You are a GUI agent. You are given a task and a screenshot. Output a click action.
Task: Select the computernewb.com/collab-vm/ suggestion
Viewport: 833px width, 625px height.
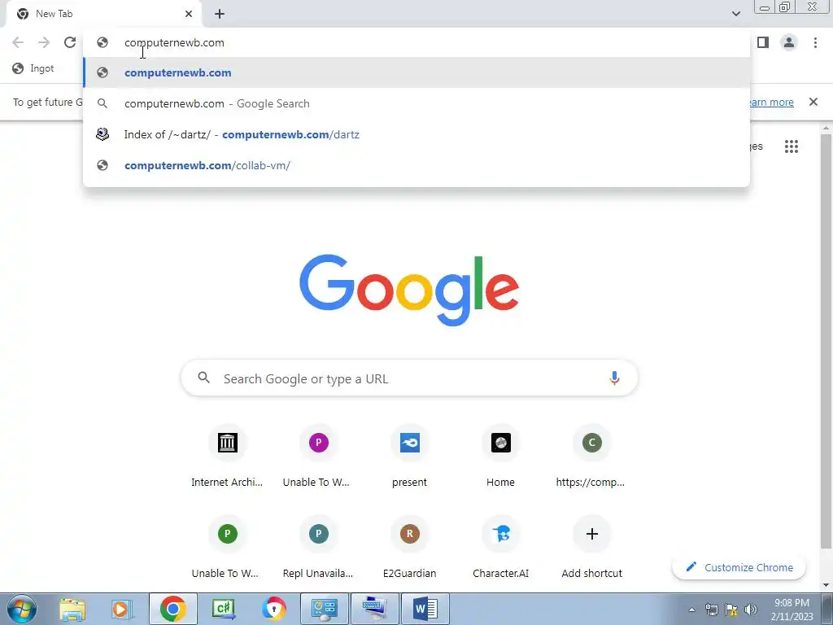pyautogui.click(x=416, y=165)
